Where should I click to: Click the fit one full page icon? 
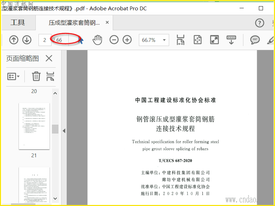coord(198,40)
